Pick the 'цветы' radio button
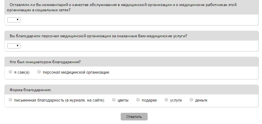 tap(114, 100)
